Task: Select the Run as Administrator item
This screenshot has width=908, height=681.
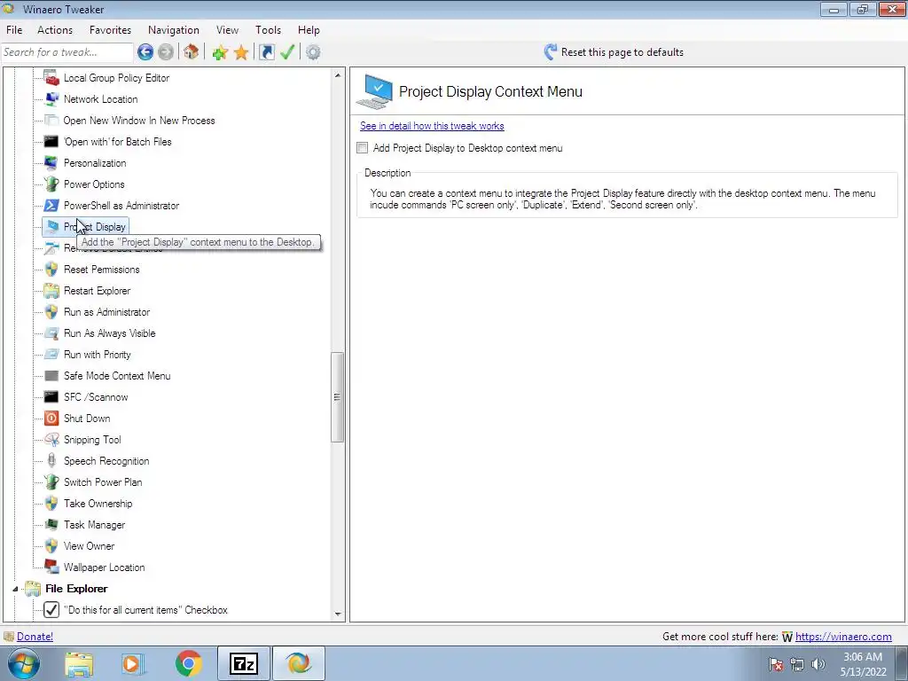Action: coord(106,312)
